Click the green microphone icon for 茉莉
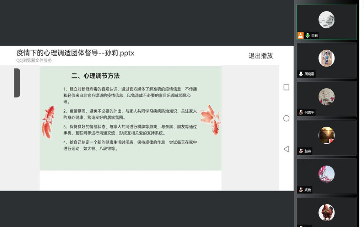364x227 pixels. point(307,35)
